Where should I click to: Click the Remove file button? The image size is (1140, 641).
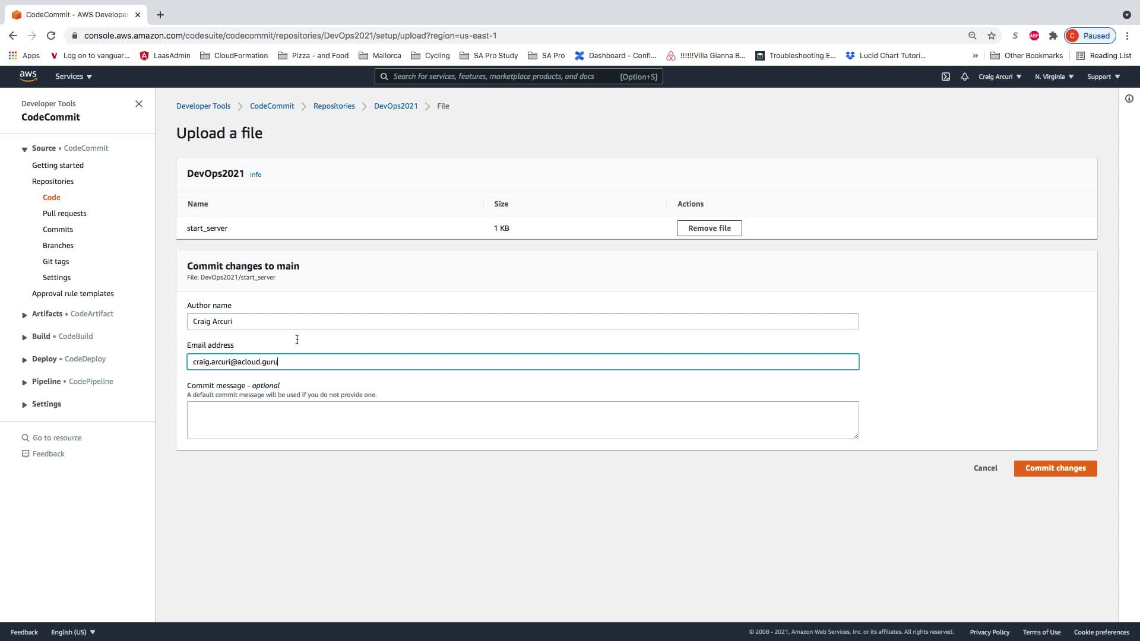pos(709,229)
